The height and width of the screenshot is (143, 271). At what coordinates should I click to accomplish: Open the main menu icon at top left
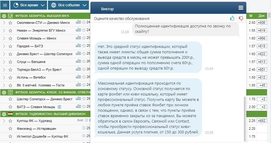[x=5, y=5]
